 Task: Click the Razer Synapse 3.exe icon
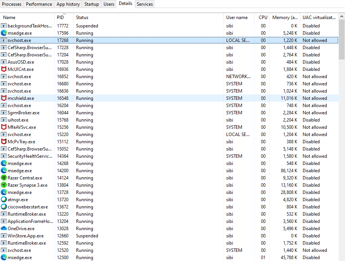pyautogui.click(x=4, y=185)
